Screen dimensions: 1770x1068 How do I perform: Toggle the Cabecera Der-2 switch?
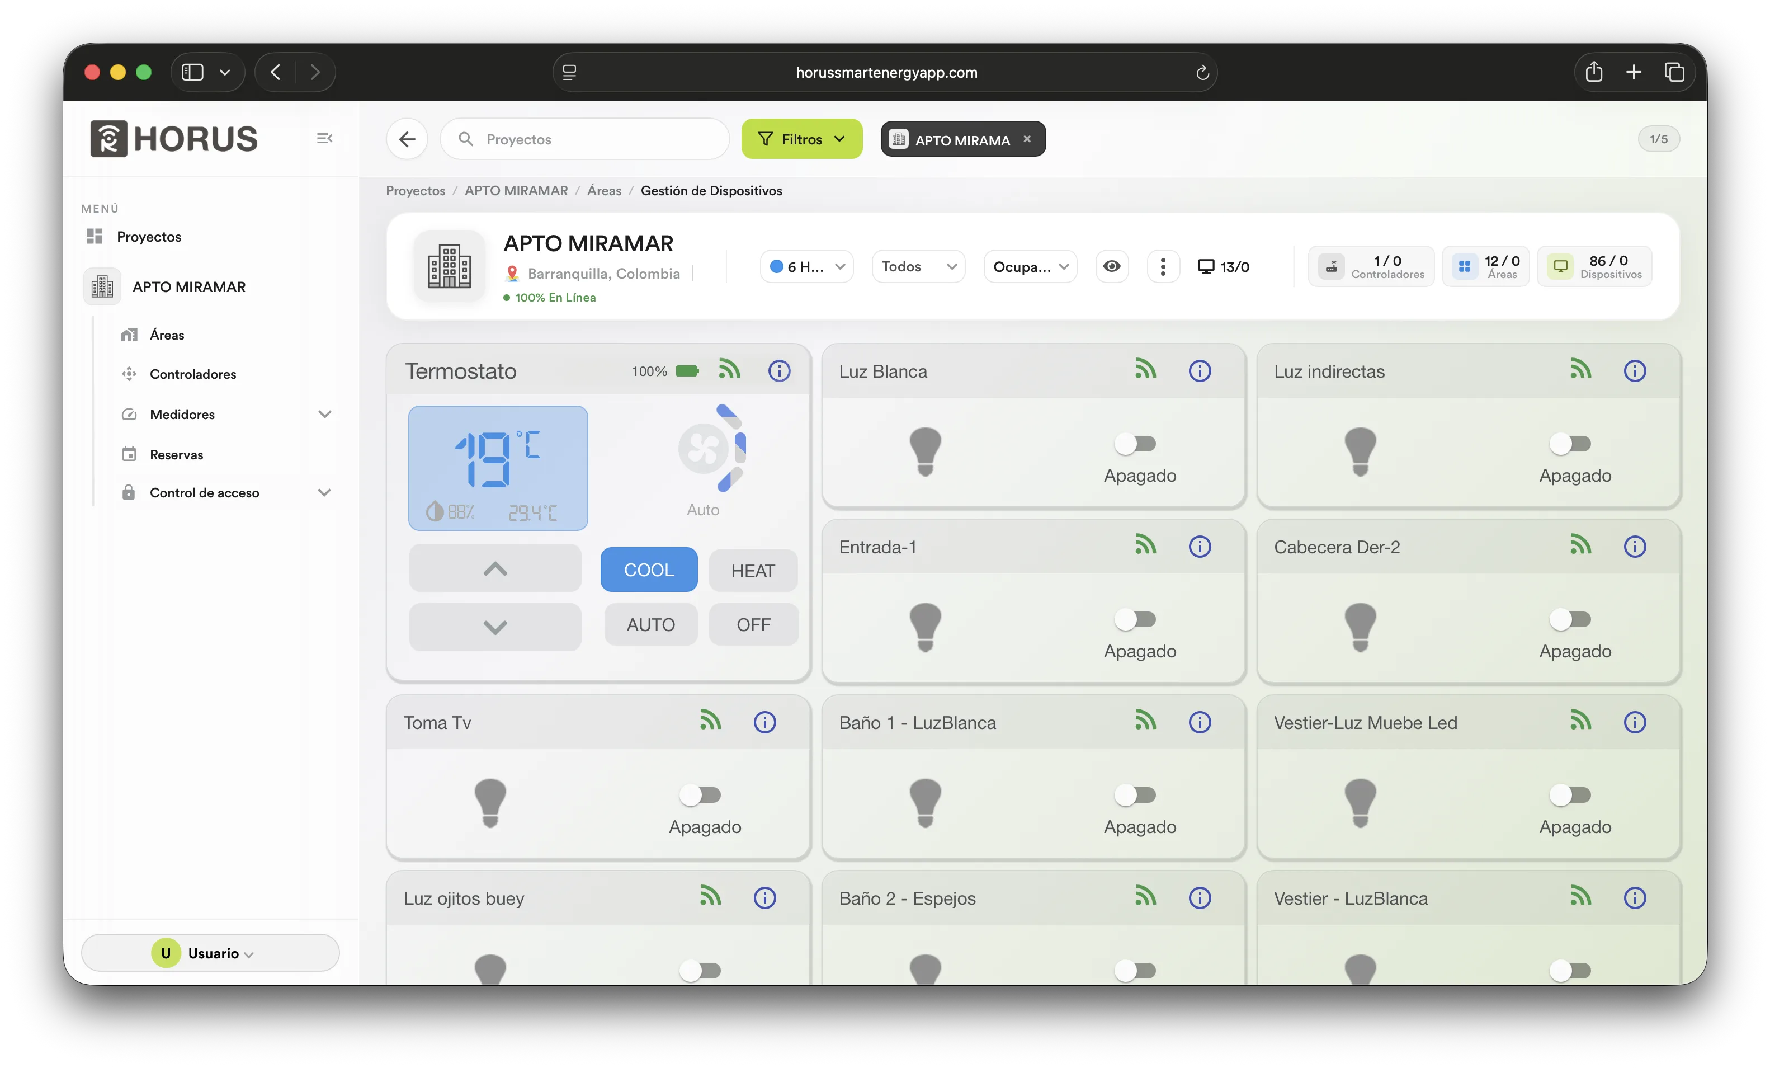click(x=1570, y=619)
